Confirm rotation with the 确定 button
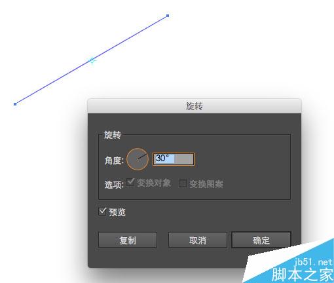 261,240
